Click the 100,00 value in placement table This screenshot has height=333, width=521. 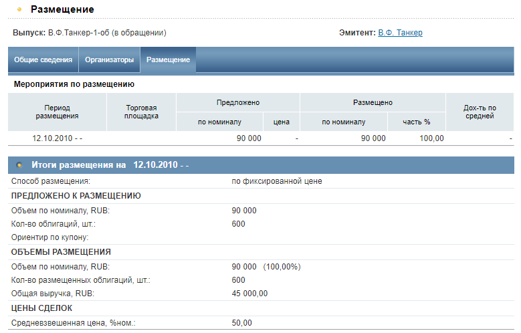[431, 138]
